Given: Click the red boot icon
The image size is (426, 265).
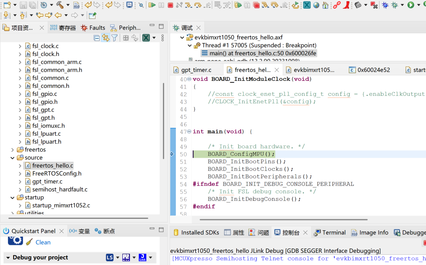Looking at the screenshot, I should [x=346, y=5].
